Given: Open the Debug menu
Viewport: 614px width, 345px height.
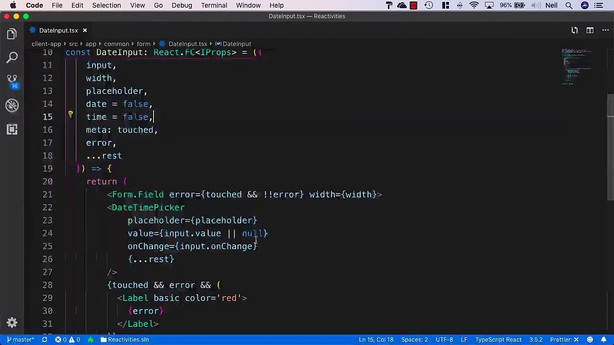Looking at the screenshot, I should click(182, 5).
